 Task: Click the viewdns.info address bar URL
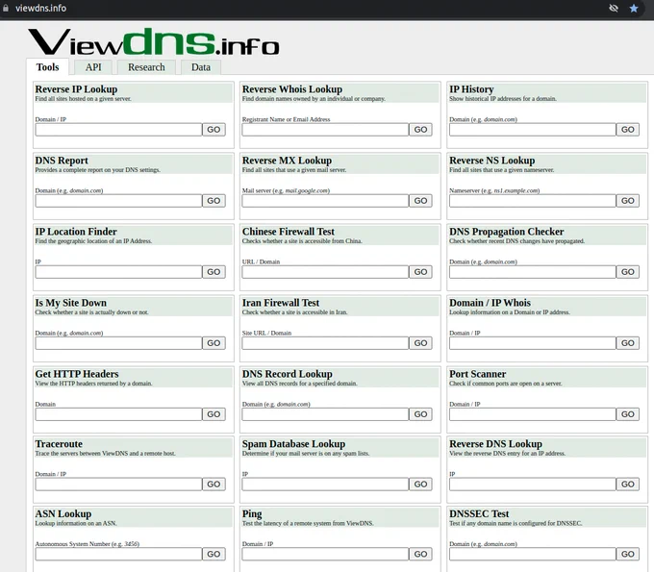point(40,8)
